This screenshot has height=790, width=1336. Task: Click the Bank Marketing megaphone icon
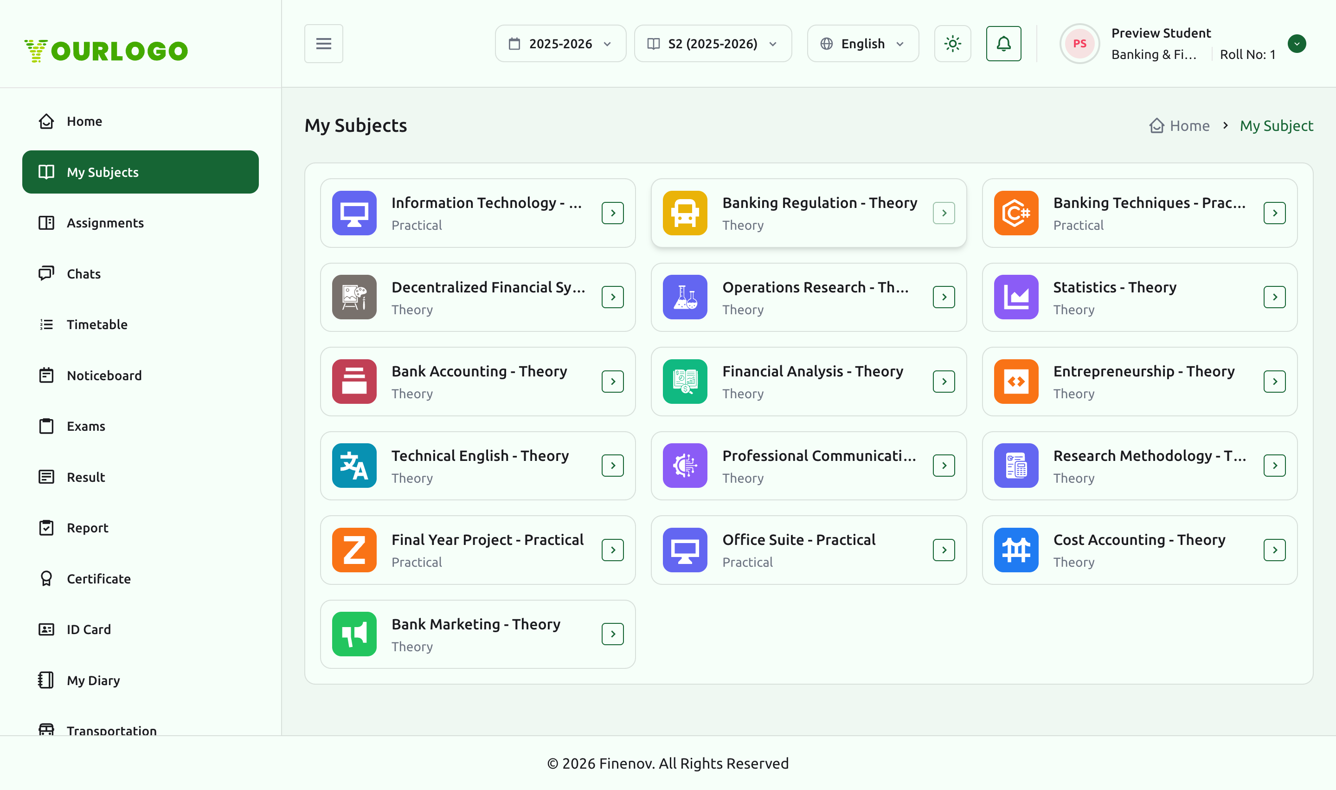354,634
